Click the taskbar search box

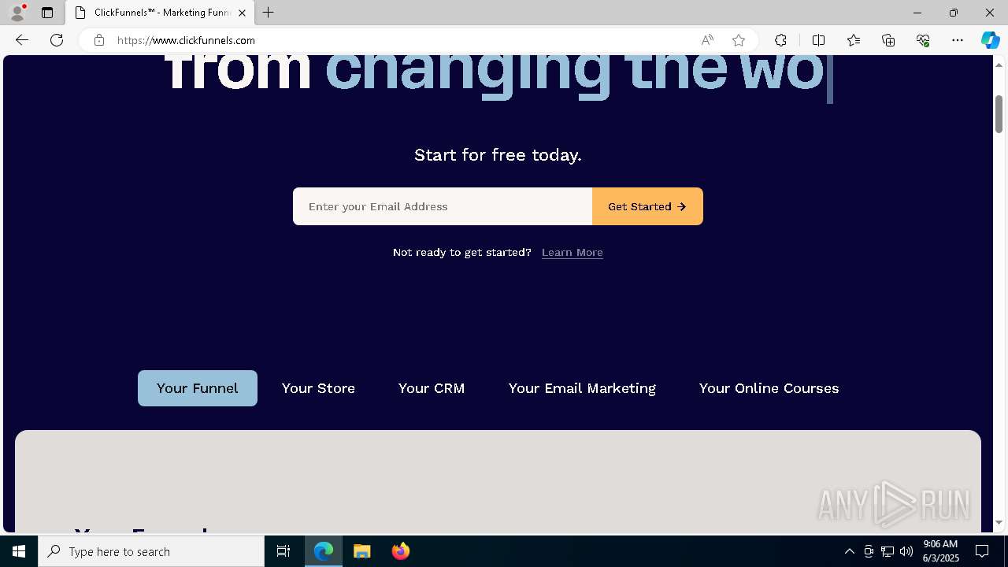tap(151, 551)
